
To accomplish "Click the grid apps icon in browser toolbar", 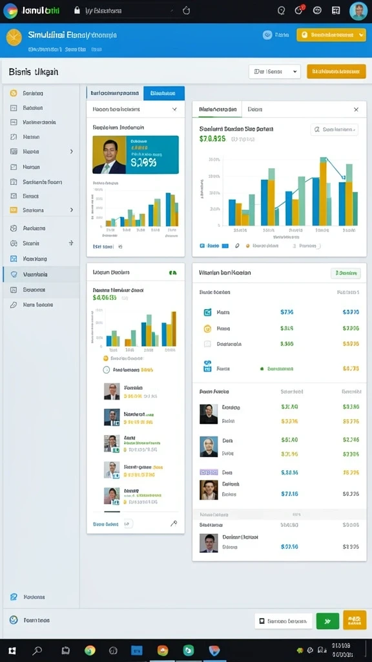I will (x=336, y=10).
